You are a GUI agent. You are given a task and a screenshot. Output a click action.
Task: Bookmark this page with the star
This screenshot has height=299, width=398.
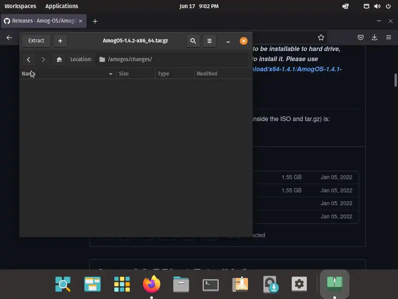click(x=321, y=38)
